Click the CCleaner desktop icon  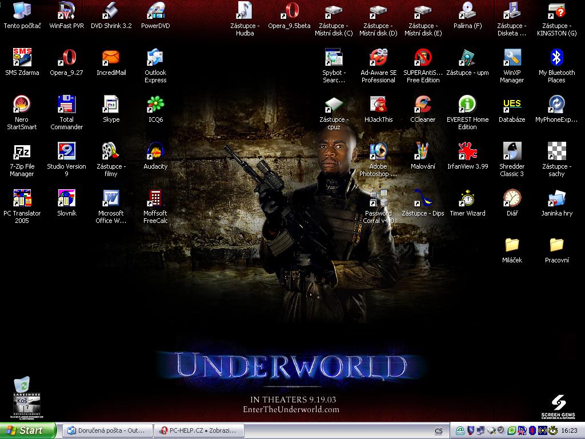click(x=423, y=105)
